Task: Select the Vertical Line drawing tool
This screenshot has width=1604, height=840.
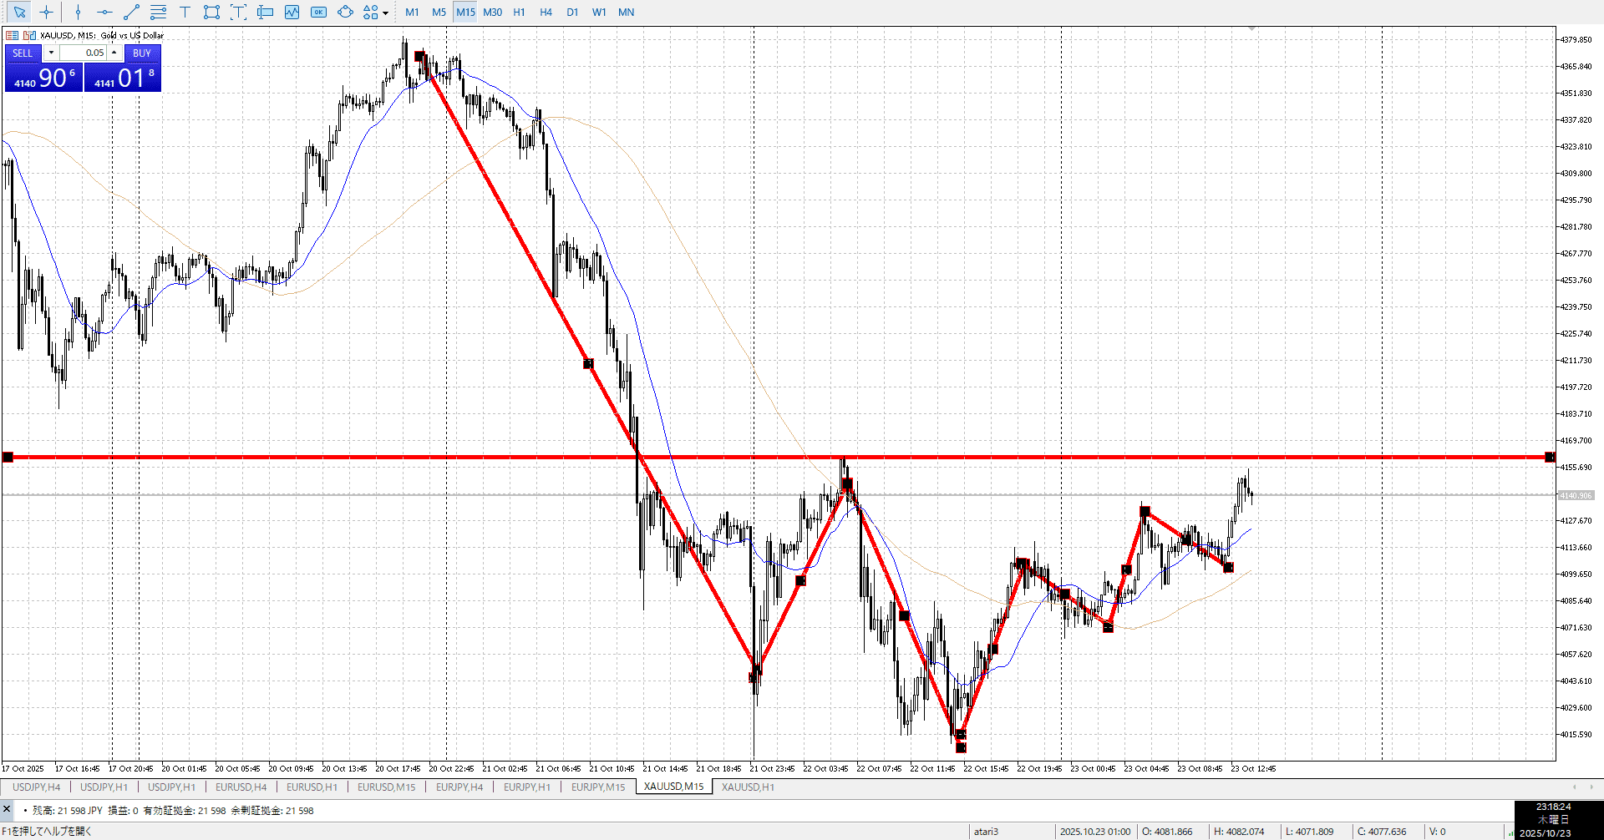Action: (78, 12)
